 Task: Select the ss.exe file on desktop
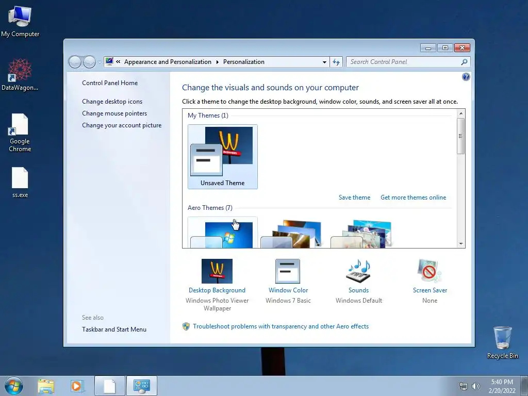pos(20,182)
